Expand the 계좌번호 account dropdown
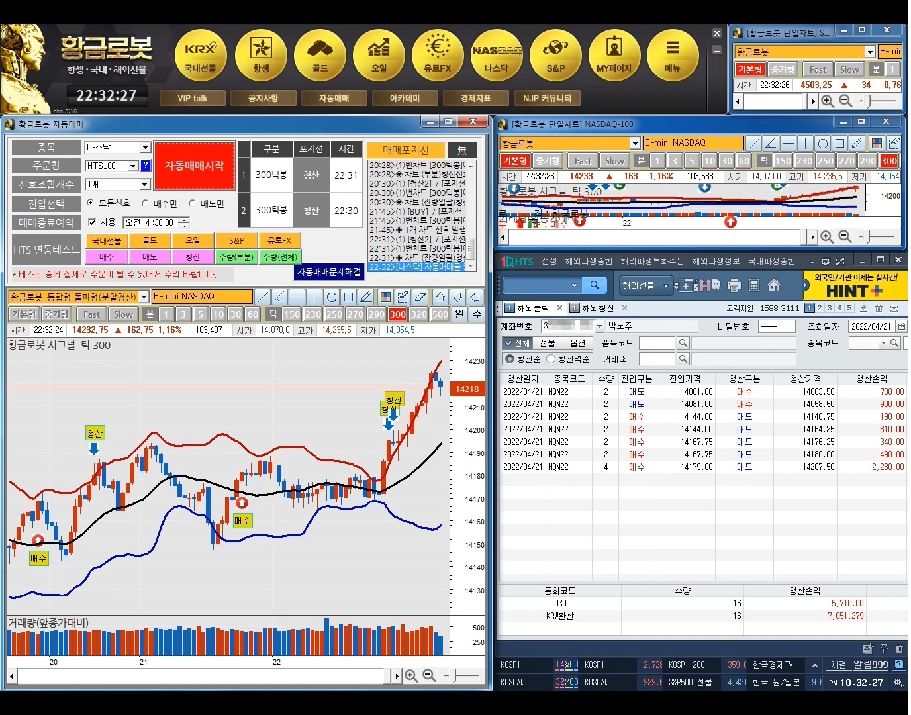Screen dimensions: 911x715 (x=599, y=326)
